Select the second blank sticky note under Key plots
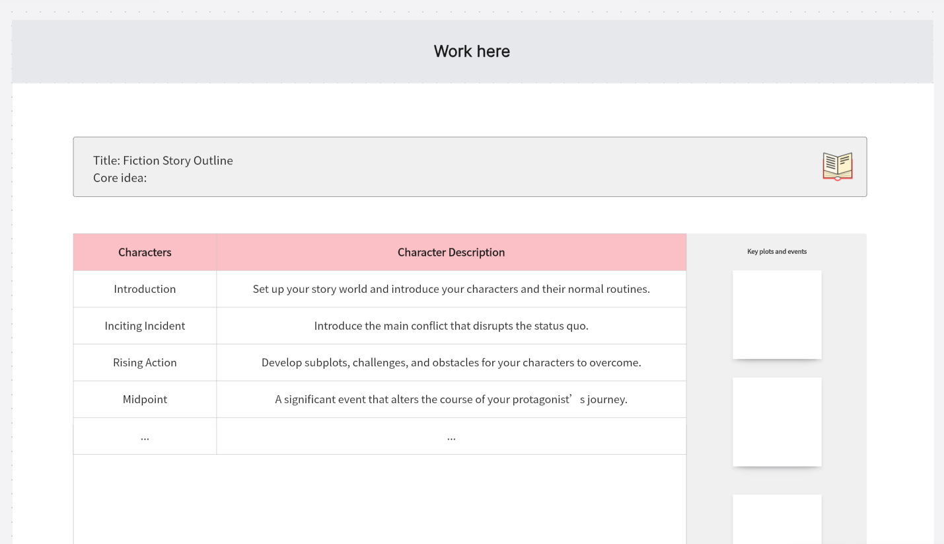This screenshot has width=944, height=544. pos(777,422)
